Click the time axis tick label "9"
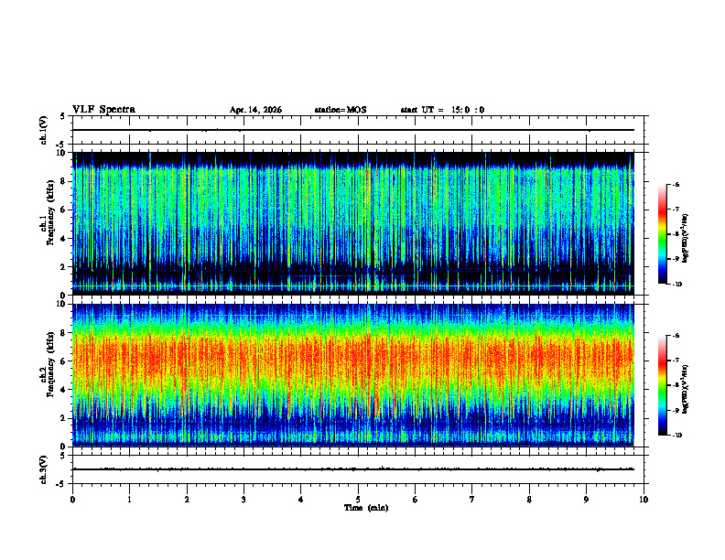The image size is (725, 560). coord(586,500)
